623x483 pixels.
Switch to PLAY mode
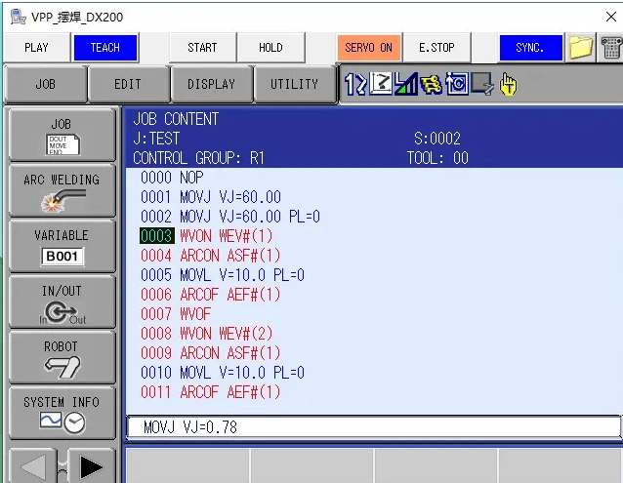36,48
